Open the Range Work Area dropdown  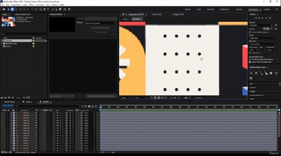tap(263, 38)
